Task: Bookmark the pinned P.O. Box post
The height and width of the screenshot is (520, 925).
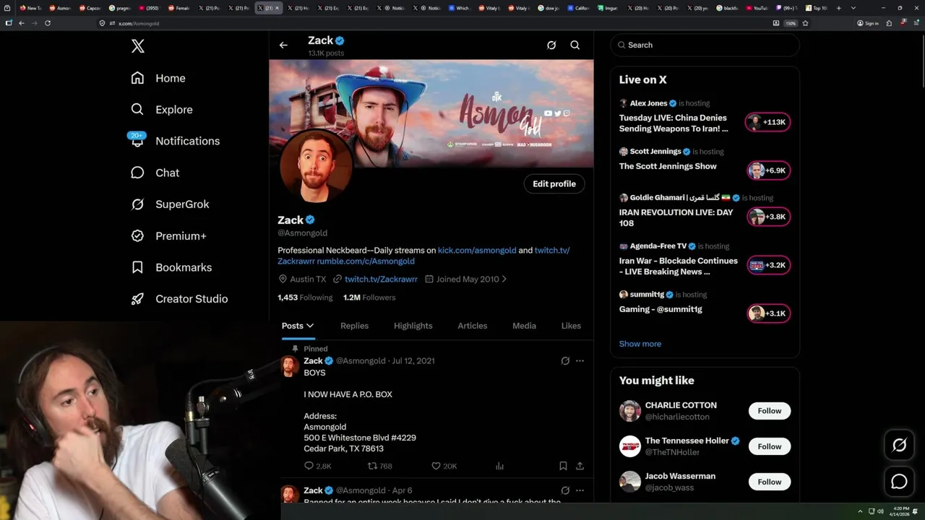Action: [x=563, y=467]
